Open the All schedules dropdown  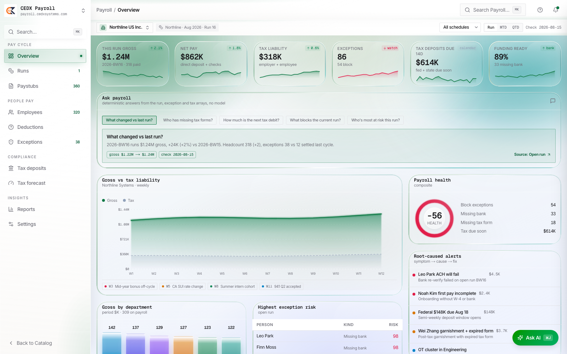coord(460,27)
